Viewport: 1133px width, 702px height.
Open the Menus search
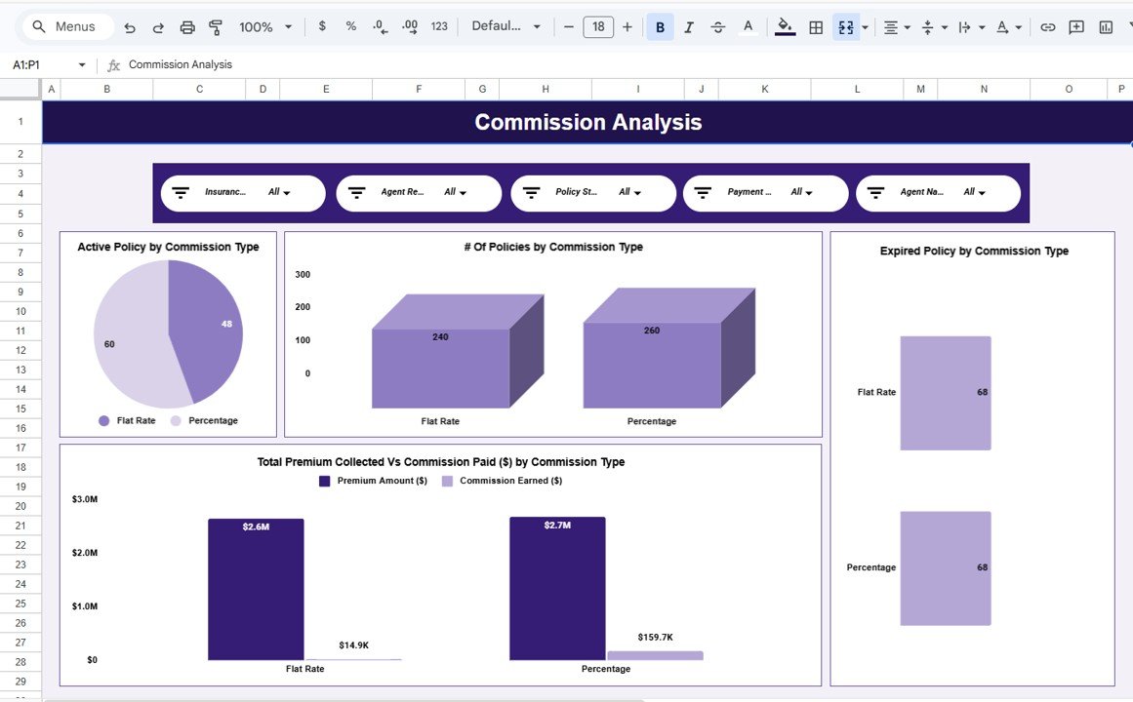pyautogui.click(x=66, y=26)
